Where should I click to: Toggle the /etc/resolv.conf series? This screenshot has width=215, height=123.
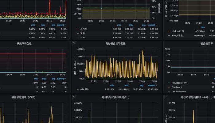pos(179,83)
